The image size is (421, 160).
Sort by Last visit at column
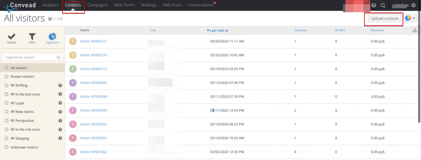point(219,30)
